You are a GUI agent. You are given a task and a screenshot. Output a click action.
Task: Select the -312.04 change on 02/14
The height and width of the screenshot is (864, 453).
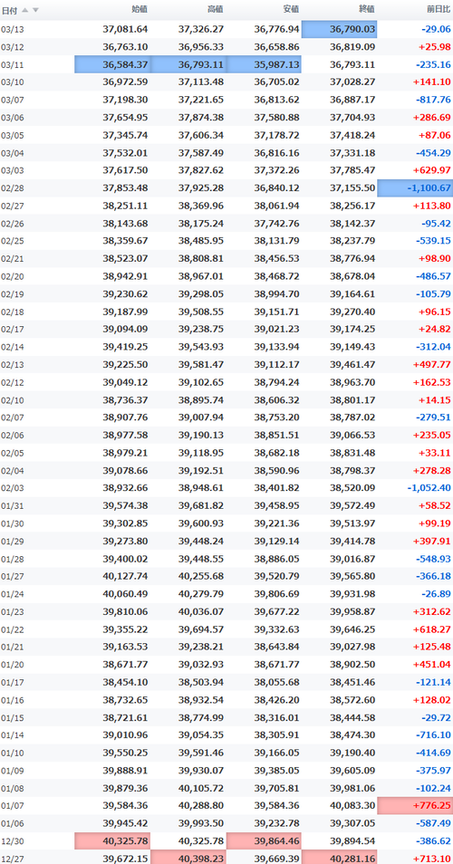point(432,347)
